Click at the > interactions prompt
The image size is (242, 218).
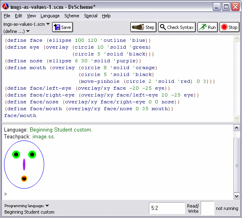point(6,194)
